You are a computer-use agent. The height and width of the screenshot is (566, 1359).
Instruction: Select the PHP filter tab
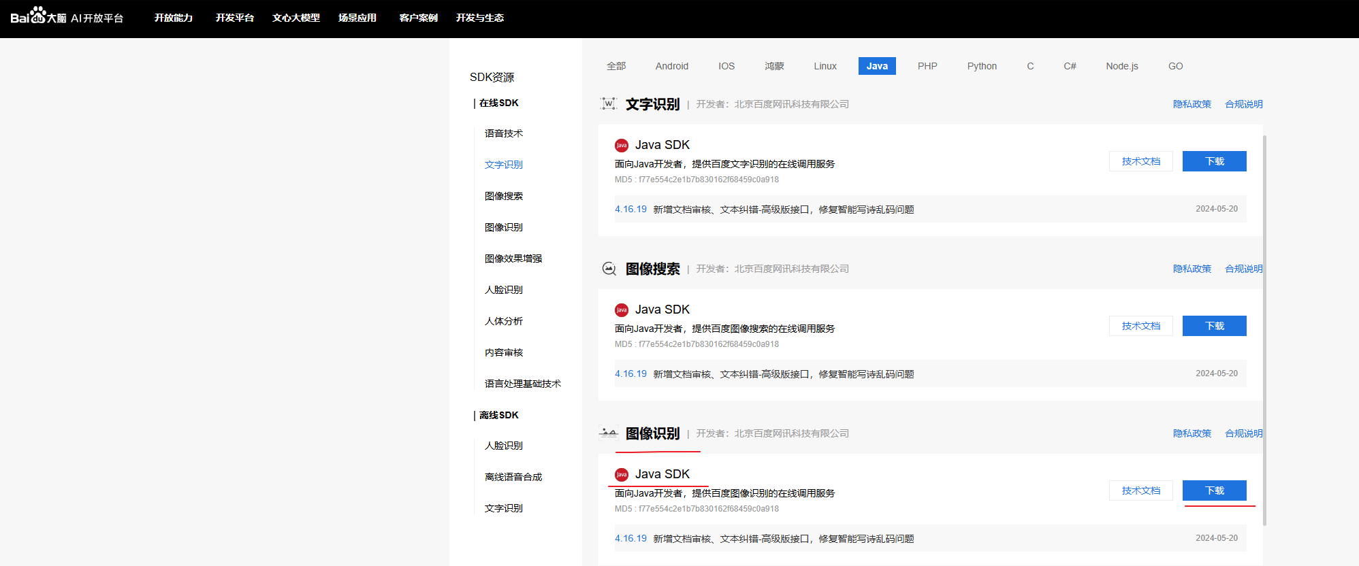[x=927, y=66]
